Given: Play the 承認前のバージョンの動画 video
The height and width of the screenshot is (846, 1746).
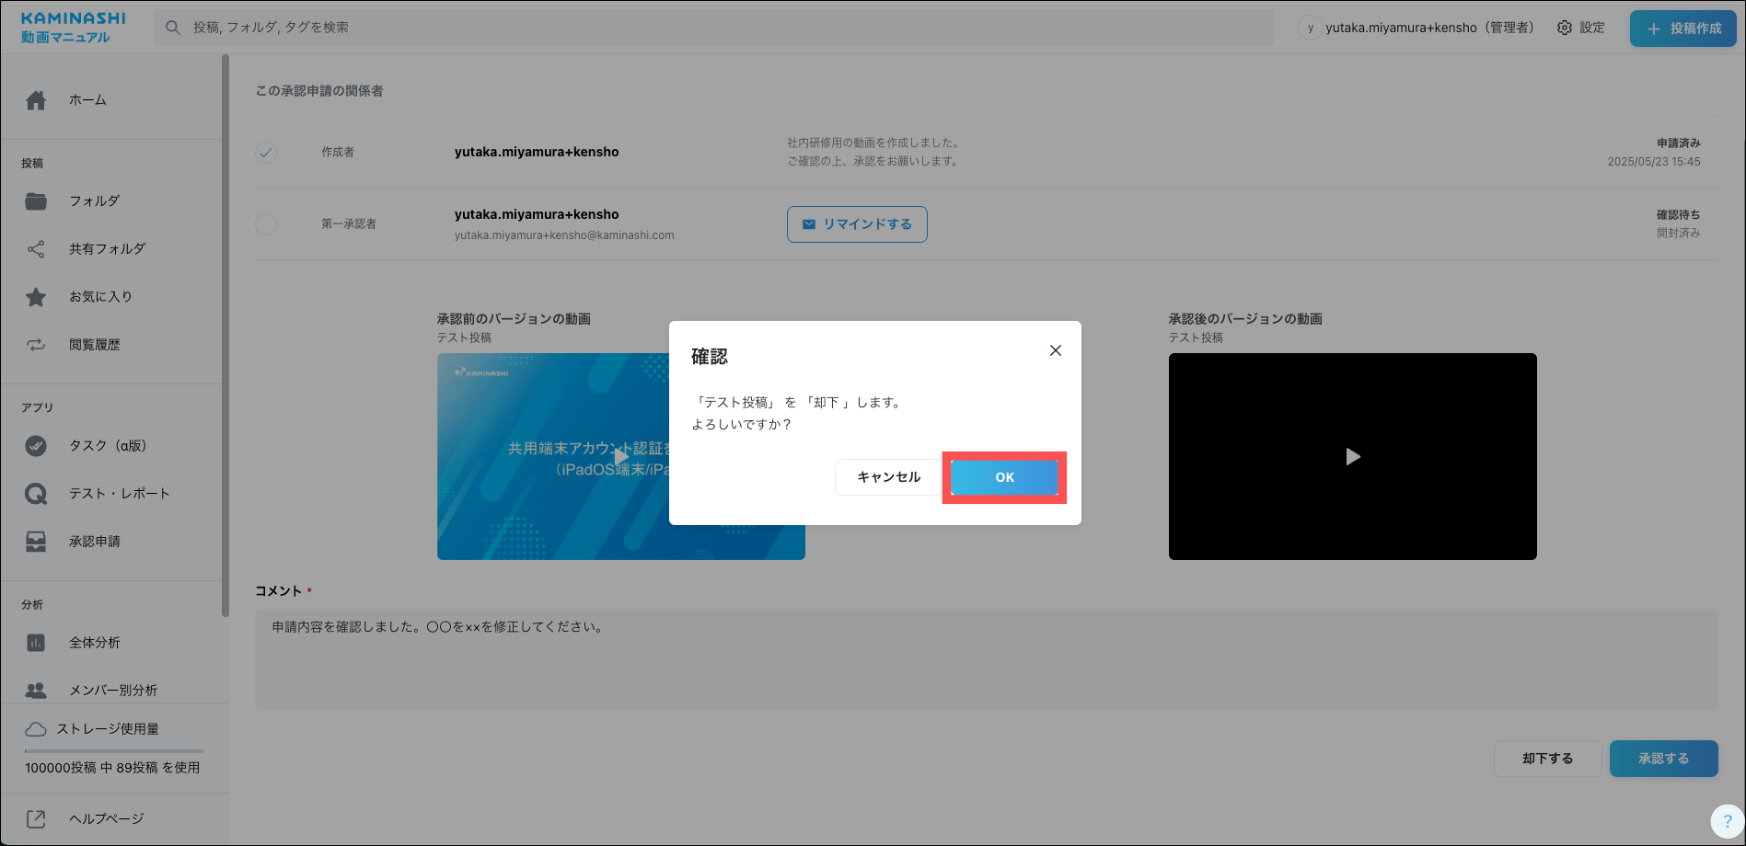Looking at the screenshot, I should [621, 456].
